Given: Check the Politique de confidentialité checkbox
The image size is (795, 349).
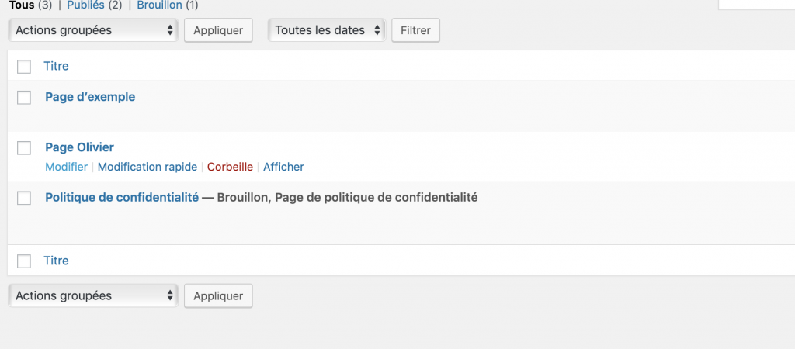Looking at the screenshot, I should [x=24, y=198].
